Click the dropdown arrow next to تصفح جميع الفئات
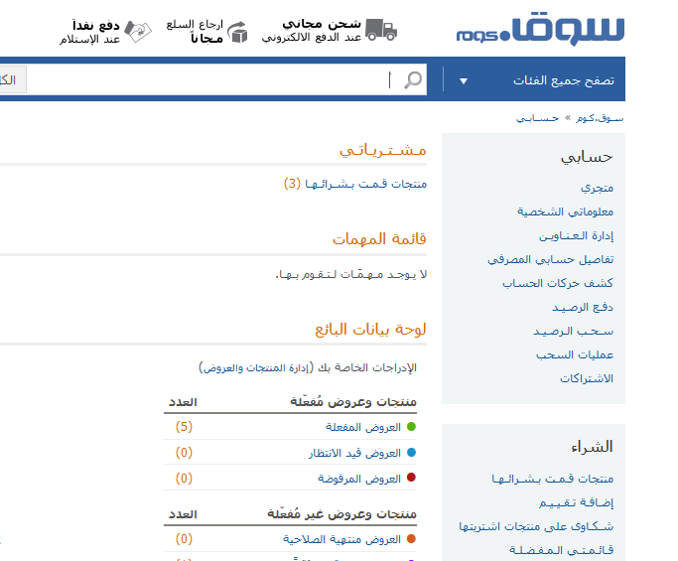This screenshot has width=678, height=561. point(464,80)
